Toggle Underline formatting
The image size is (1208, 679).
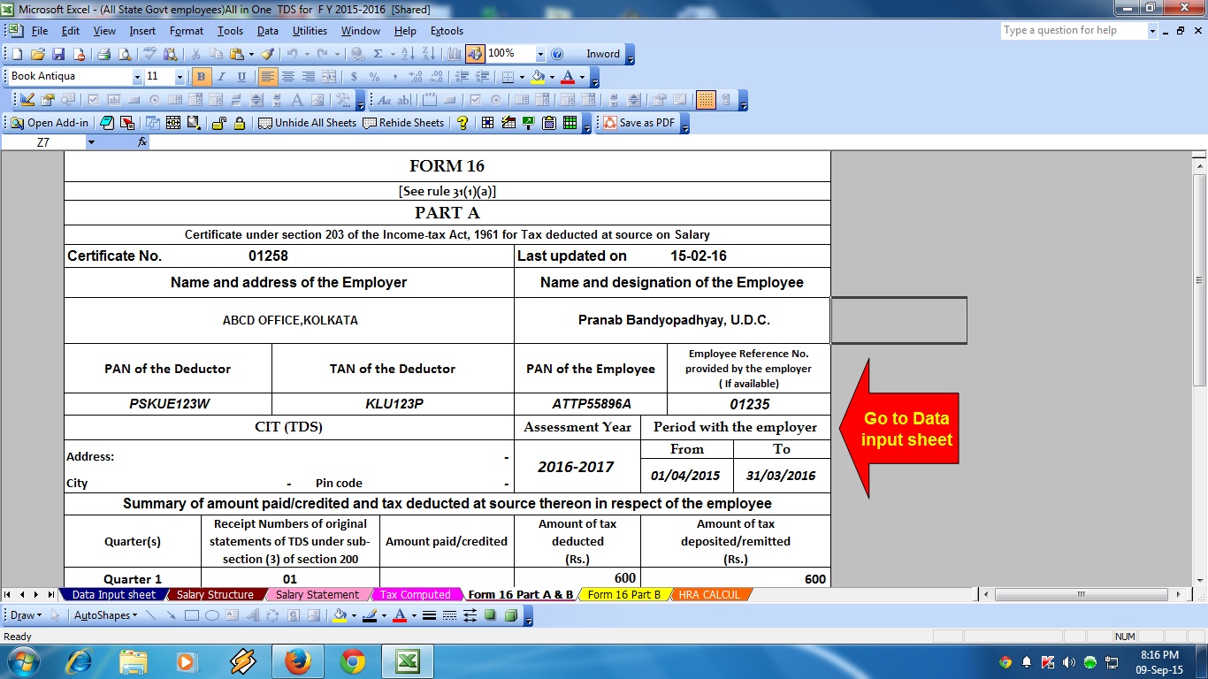241,77
